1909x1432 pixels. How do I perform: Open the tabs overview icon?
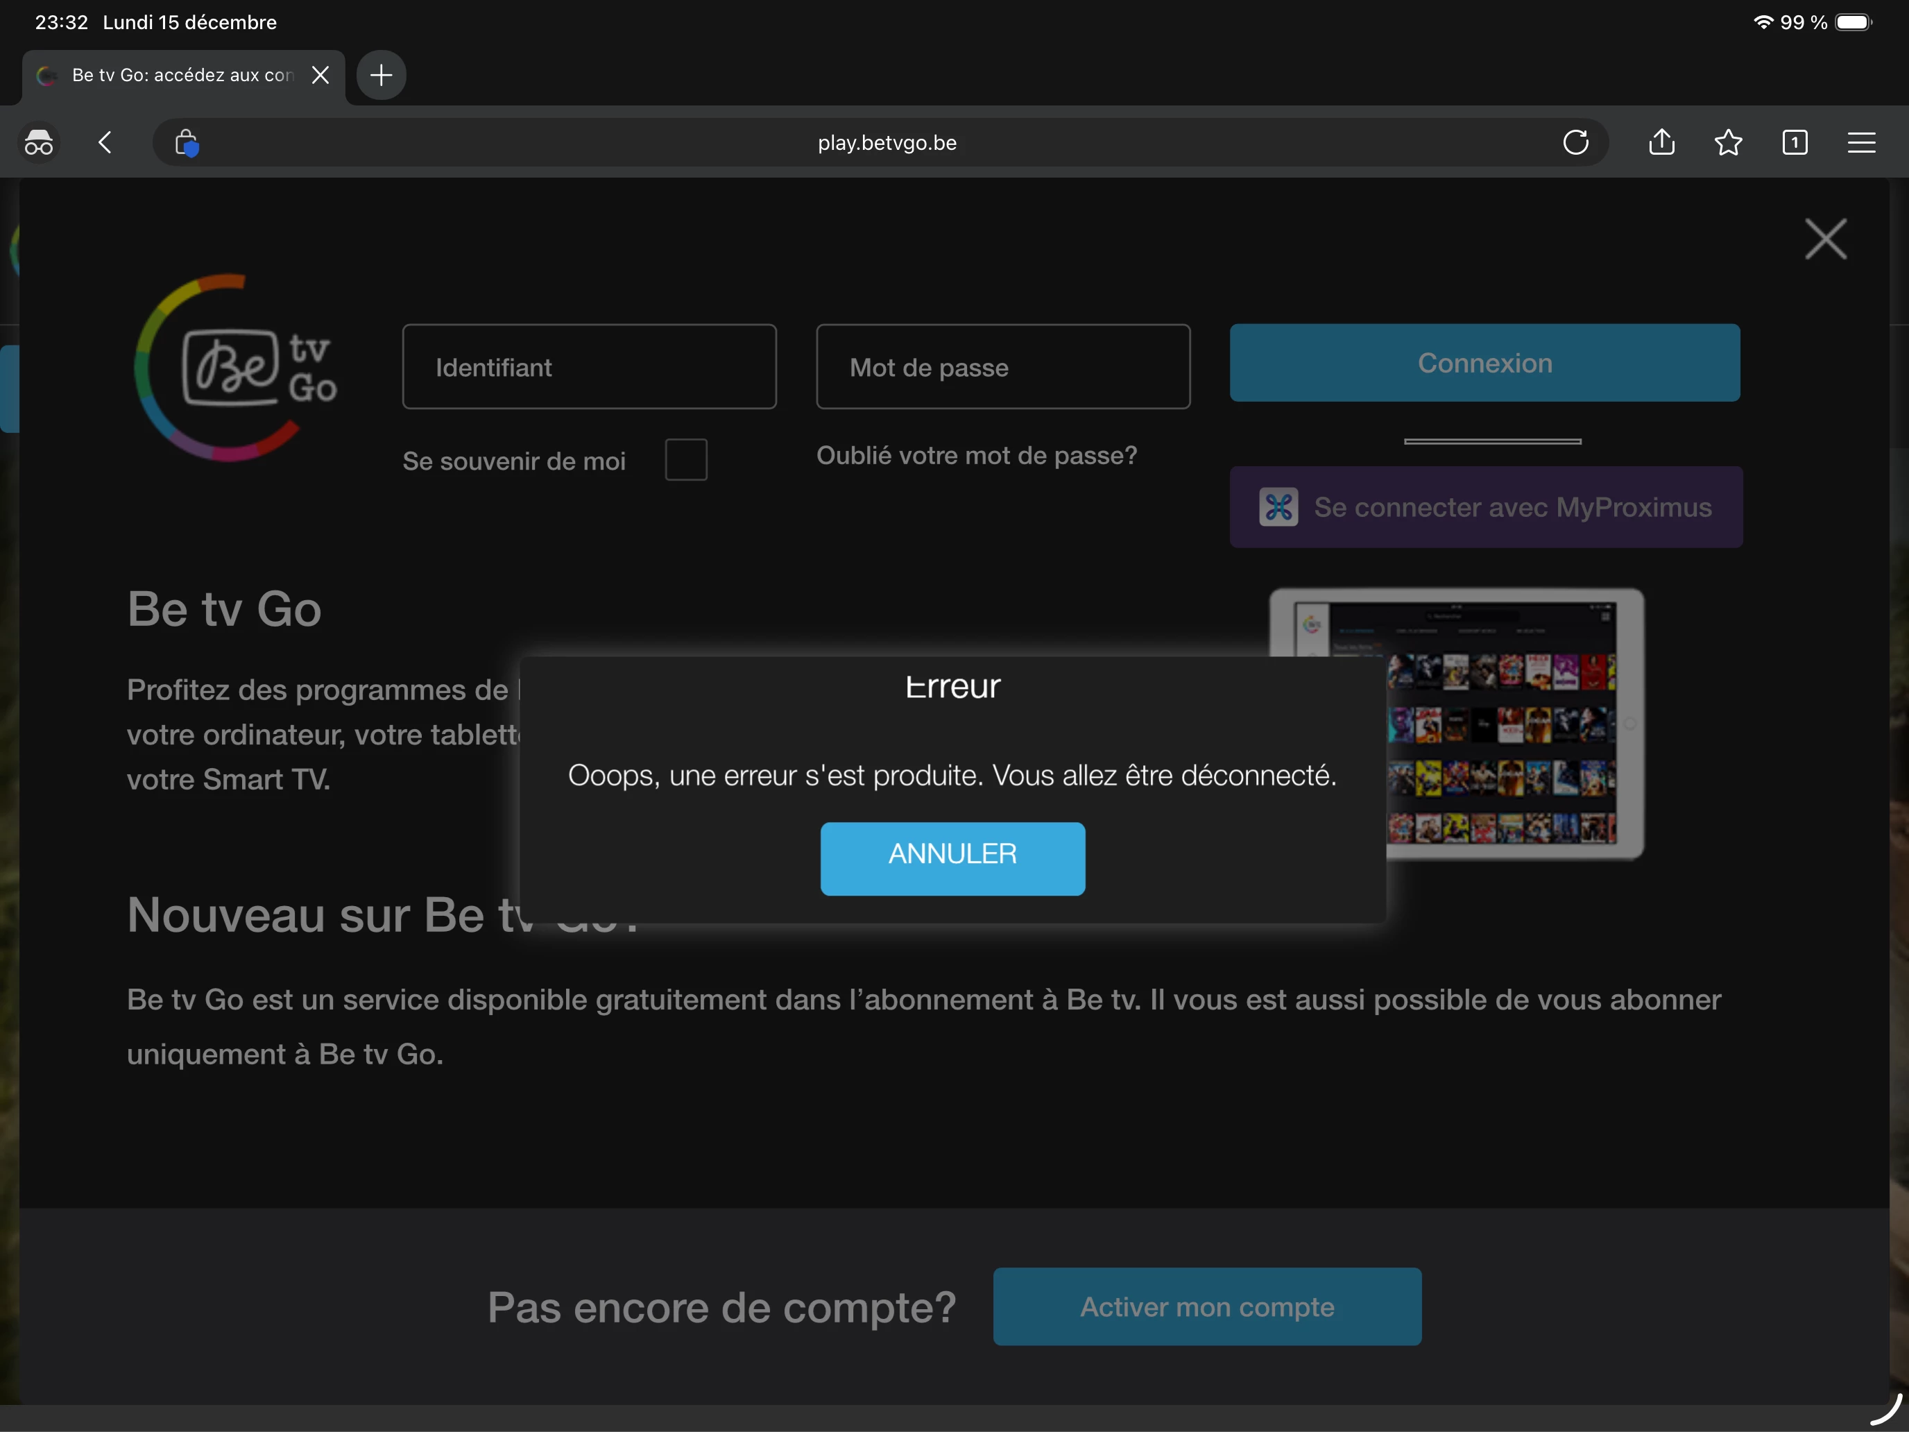pos(1795,142)
